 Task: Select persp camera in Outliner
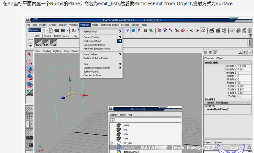coord(126,125)
